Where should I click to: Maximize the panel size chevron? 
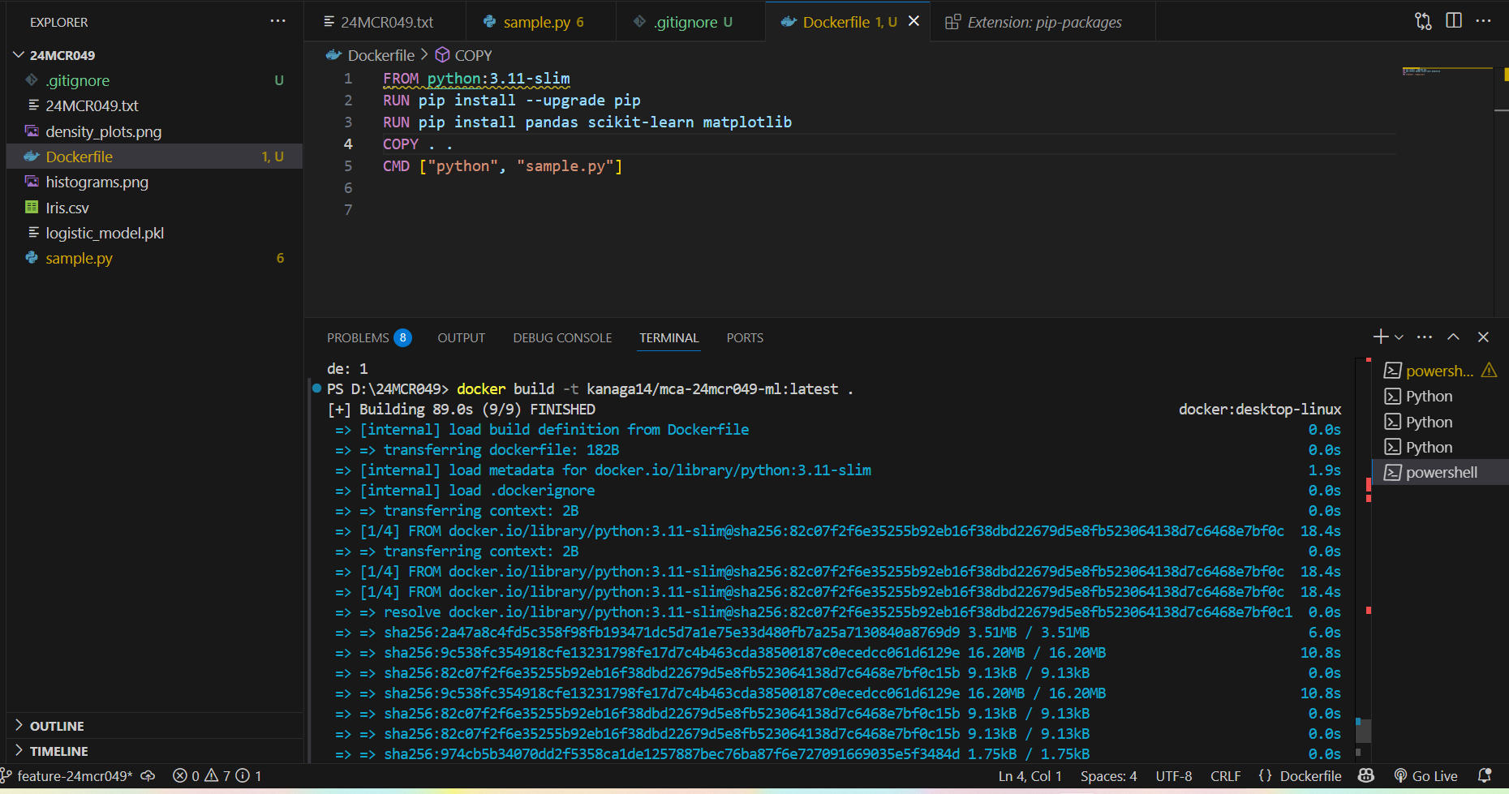(1453, 337)
